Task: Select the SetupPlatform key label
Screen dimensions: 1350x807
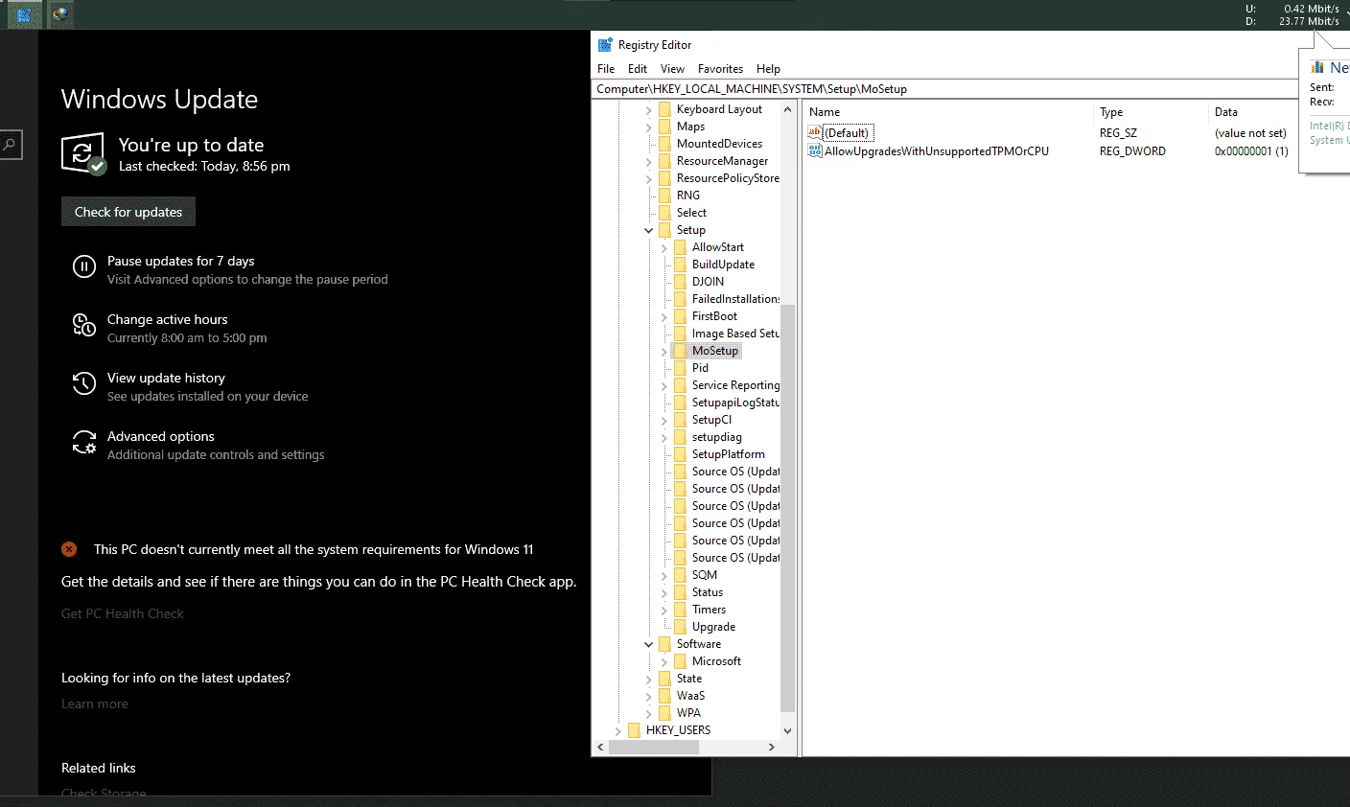Action: click(729, 454)
